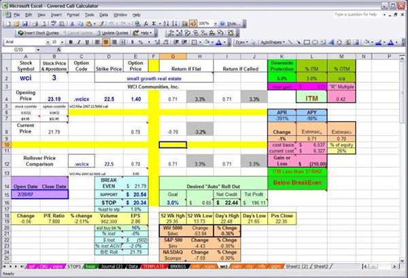Apply the Percent Style icon
408x278 pixels.
point(141,42)
